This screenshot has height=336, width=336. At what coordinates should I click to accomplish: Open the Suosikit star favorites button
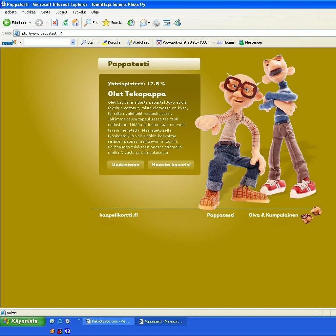tap(113, 23)
